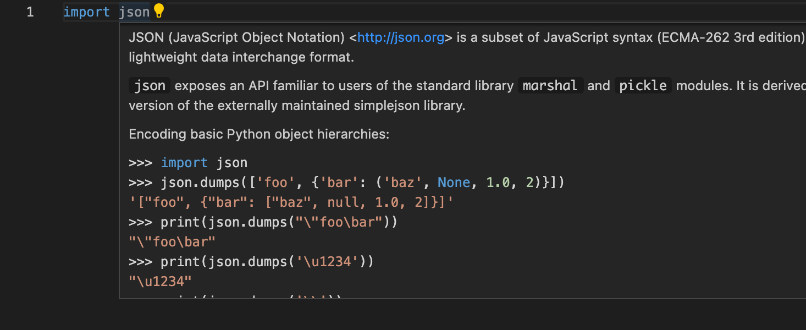Click the print(json.dumps('\u1234')) line
Viewport: 806px width, 330px height.
251,262
